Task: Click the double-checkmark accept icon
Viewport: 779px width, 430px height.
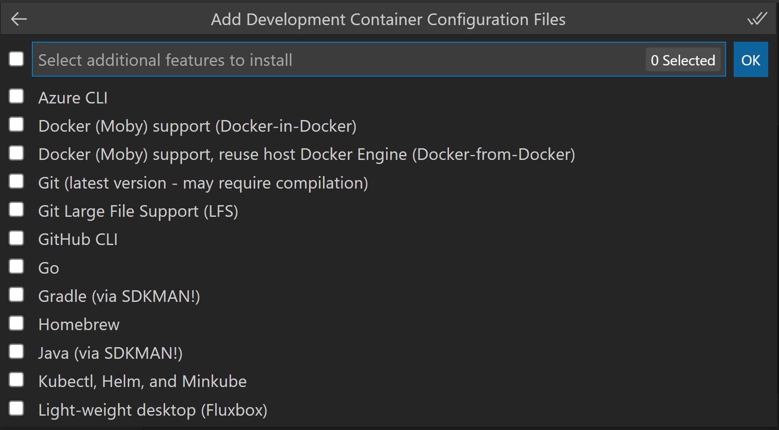Action: (757, 19)
